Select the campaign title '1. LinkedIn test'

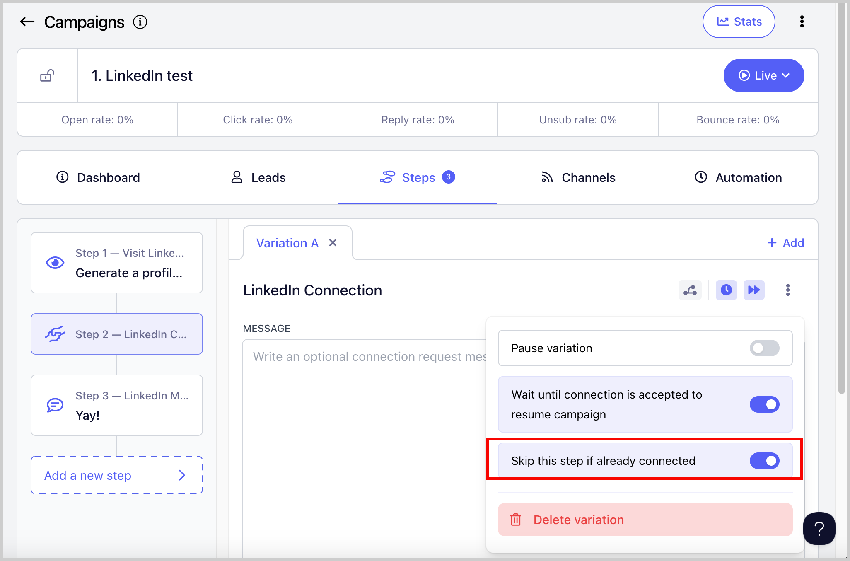pos(142,76)
